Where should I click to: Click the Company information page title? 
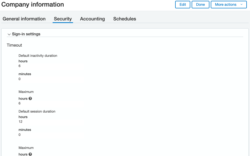click(33, 4)
